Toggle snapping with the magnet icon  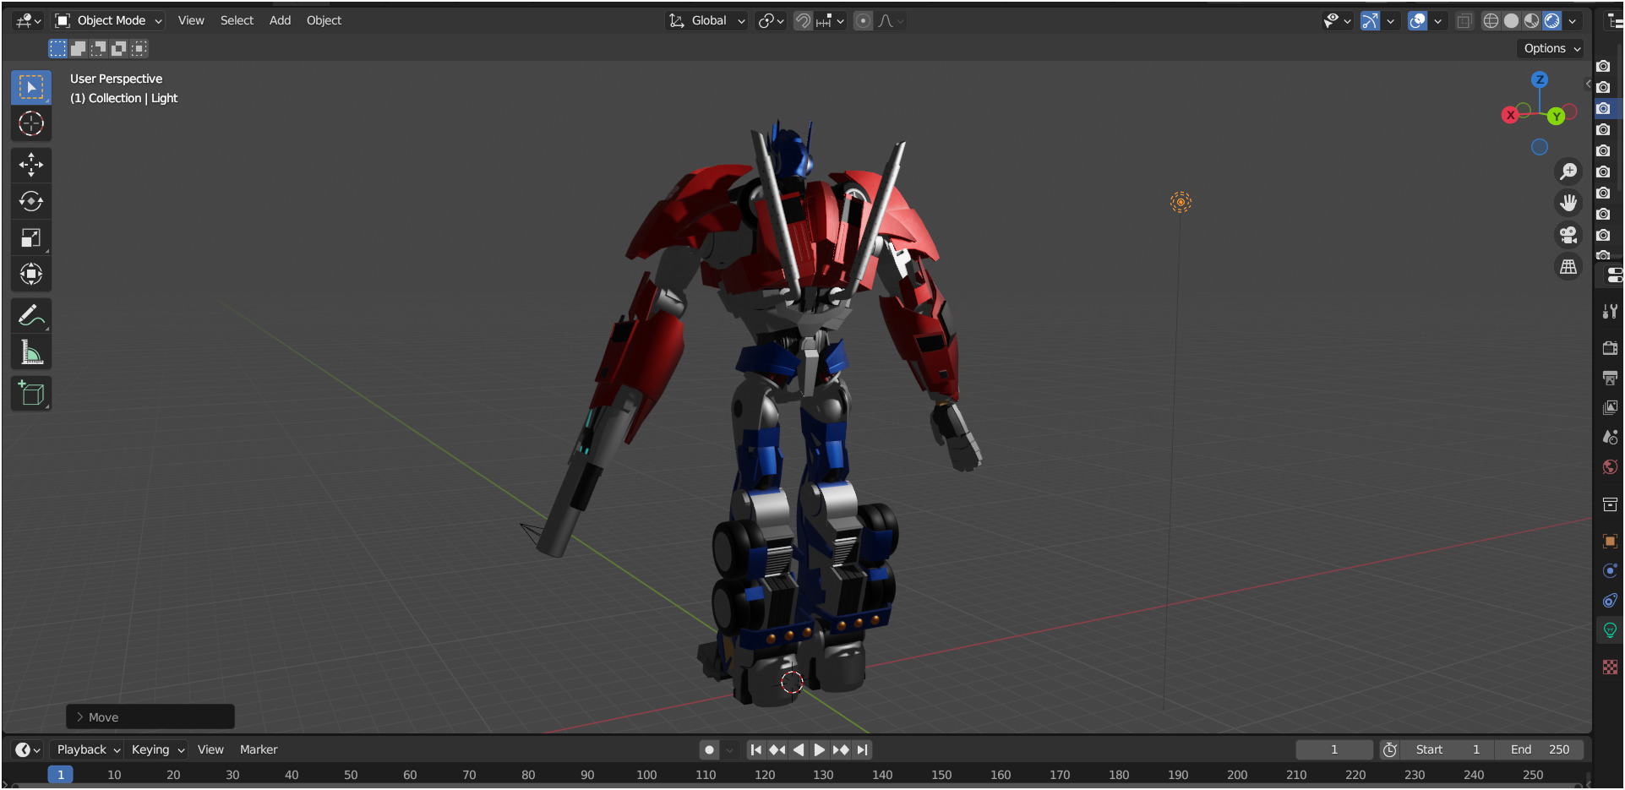click(x=803, y=20)
